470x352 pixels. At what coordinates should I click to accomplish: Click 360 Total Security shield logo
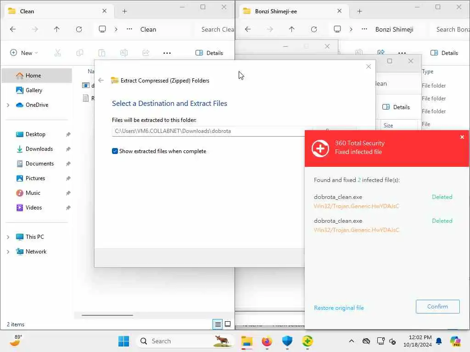[x=320, y=148]
